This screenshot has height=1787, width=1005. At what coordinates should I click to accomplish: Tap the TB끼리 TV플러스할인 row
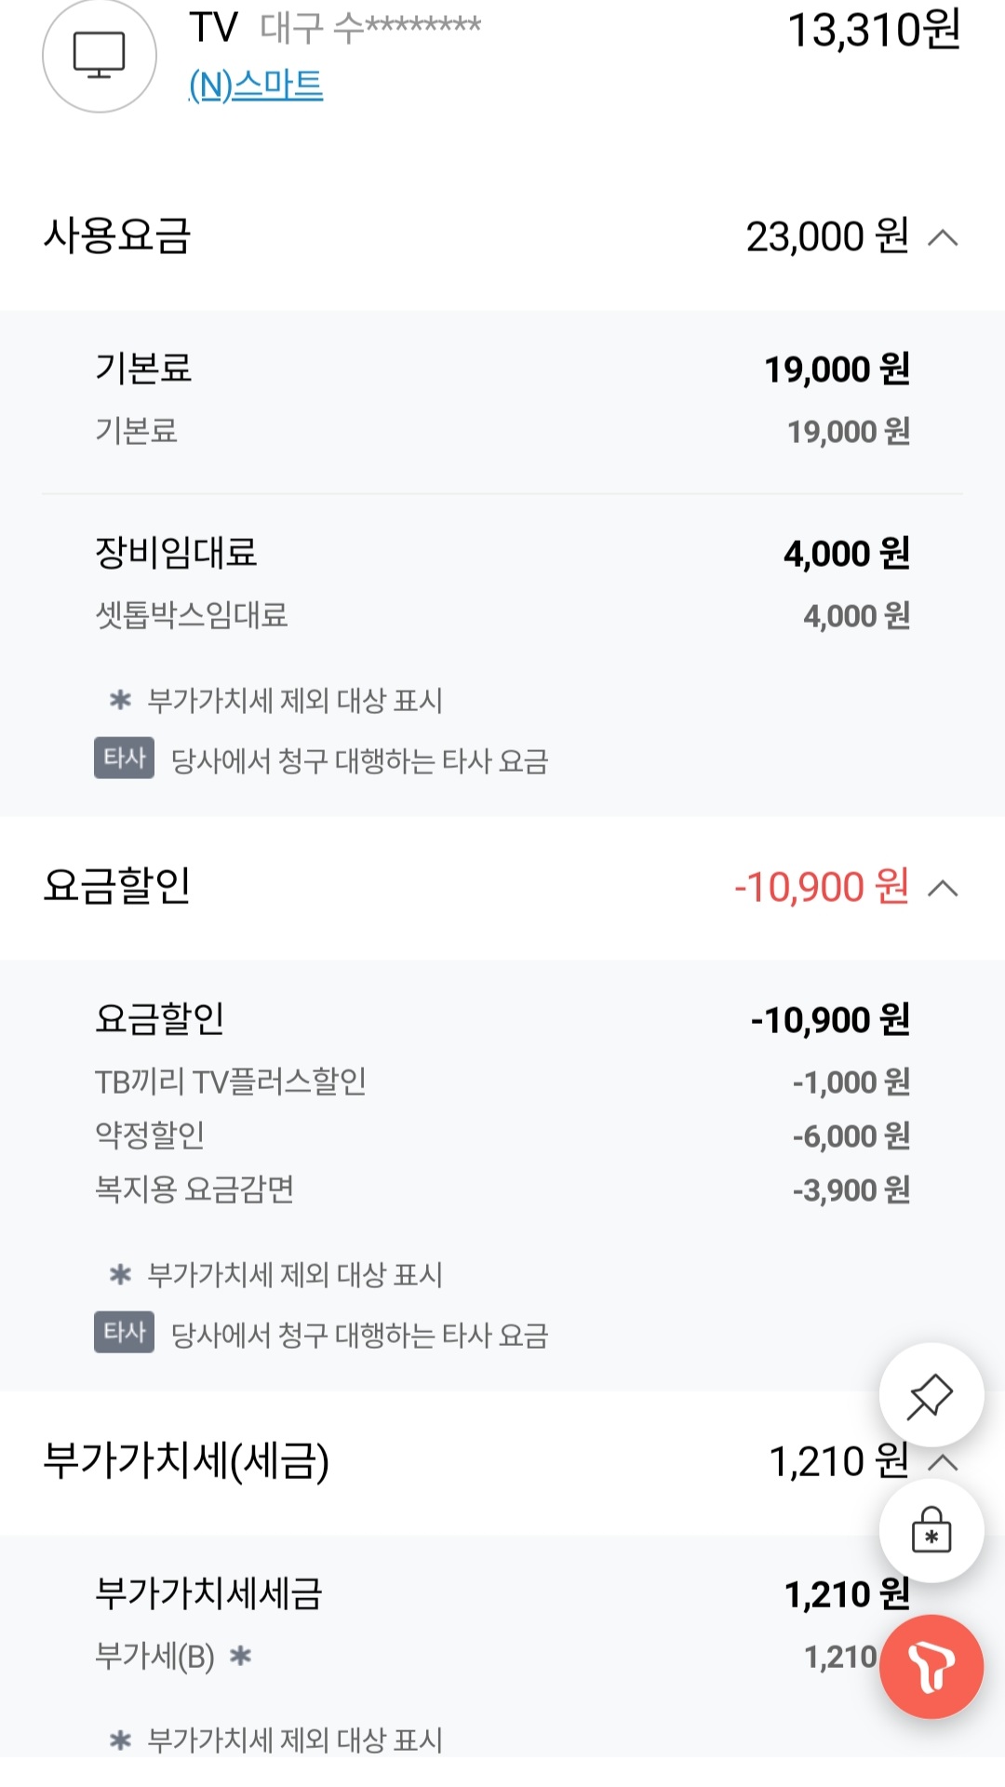(x=231, y=1082)
